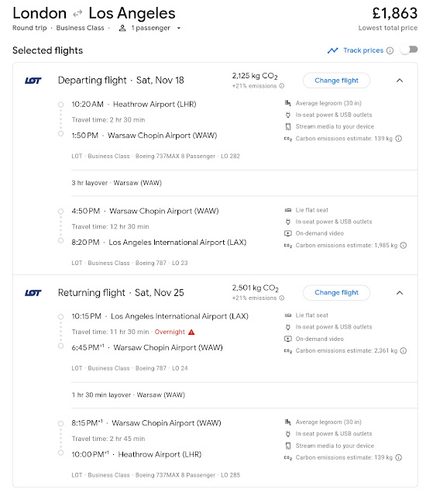The width and height of the screenshot is (433, 496).
Task: Click the Overnight warning triangle icon
Action: pos(191,332)
